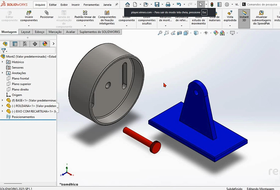
Task: Click the Section View icon
Action: [180, 33]
